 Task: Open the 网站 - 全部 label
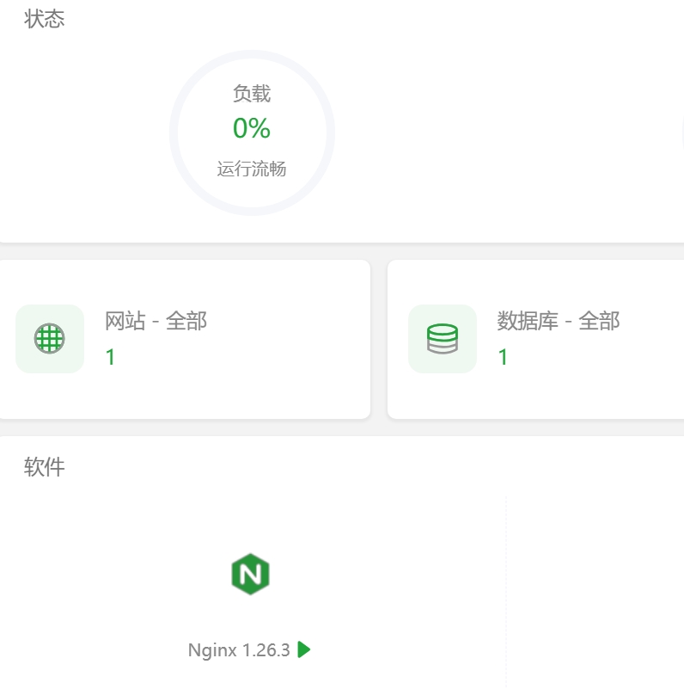click(156, 322)
